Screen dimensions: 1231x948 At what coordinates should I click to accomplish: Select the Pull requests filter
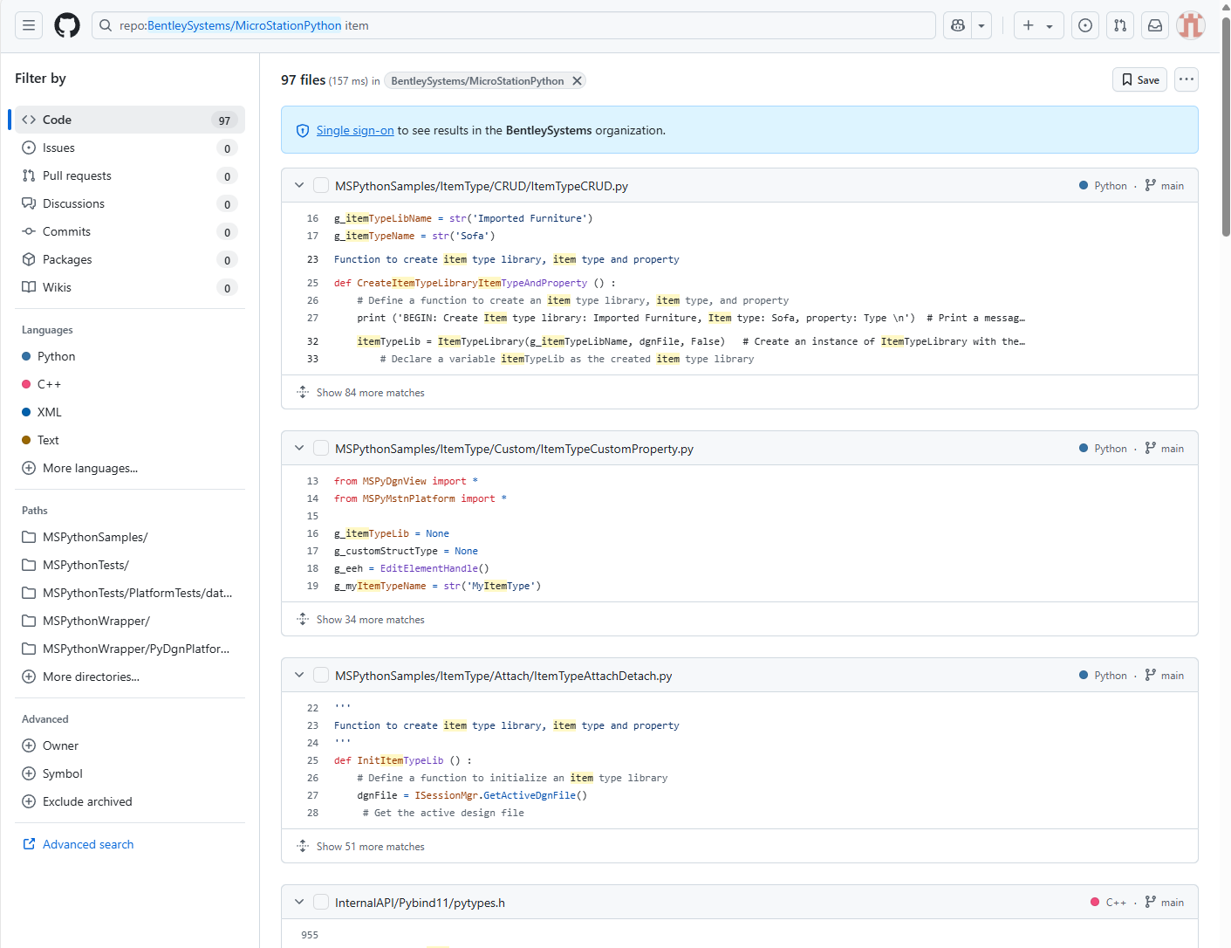130,175
